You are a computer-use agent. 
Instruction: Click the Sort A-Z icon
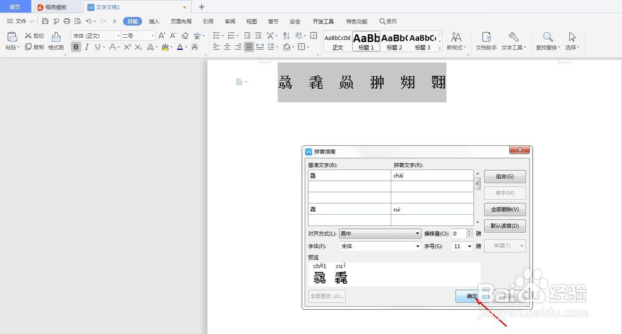click(x=286, y=35)
